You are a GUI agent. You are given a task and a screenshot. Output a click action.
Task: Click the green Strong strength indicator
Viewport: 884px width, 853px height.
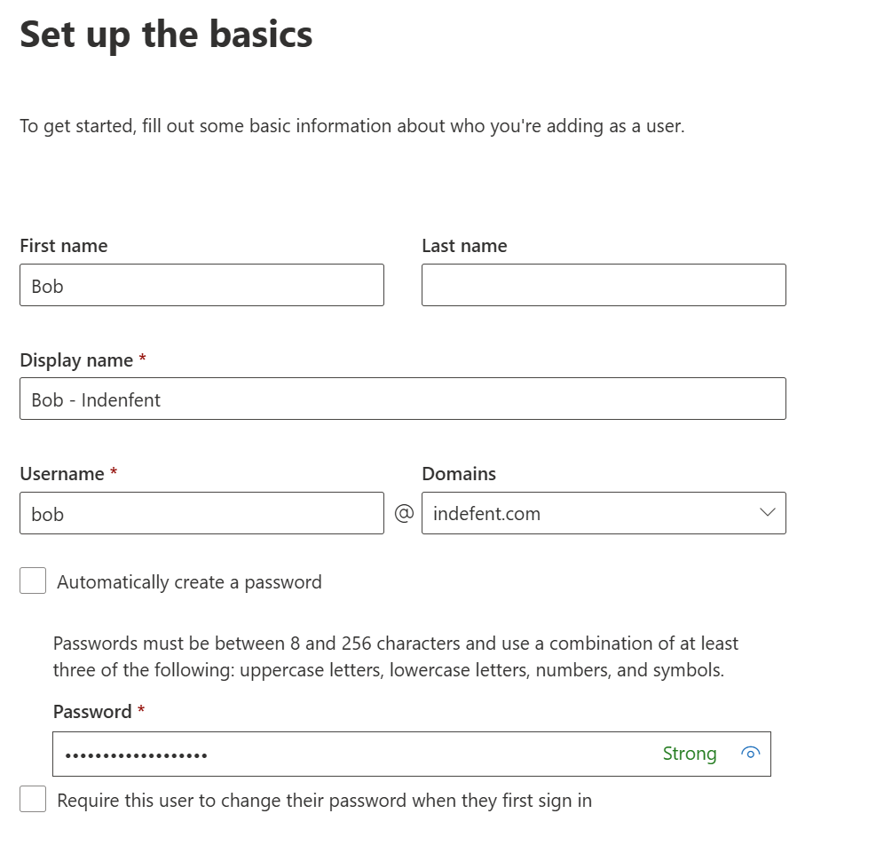coord(690,754)
